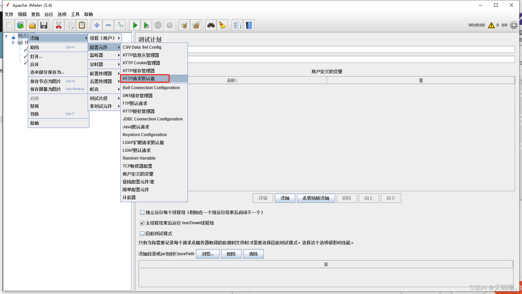
Task: Select HTTP请求默认值 from config submenu
Action: [x=154, y=79]
